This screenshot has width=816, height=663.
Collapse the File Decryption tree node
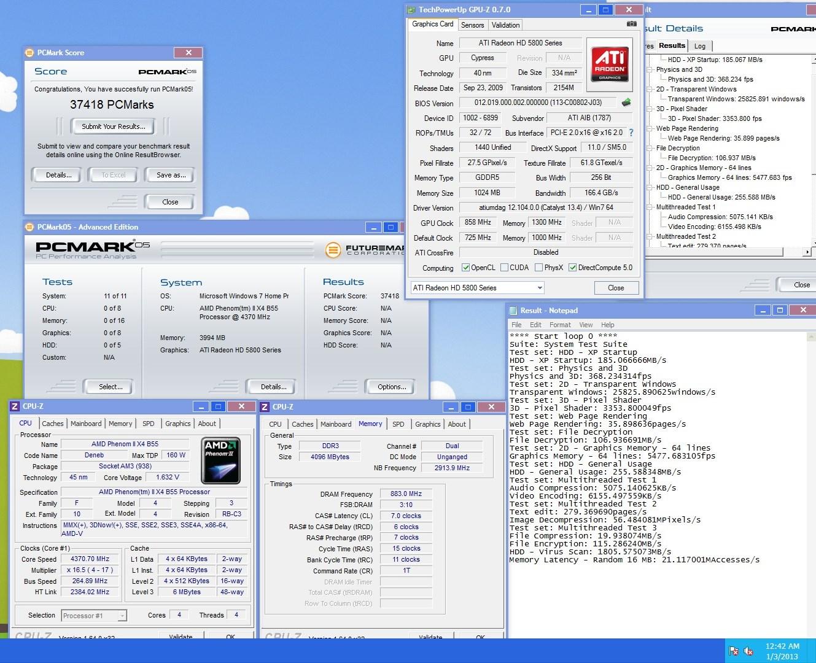click(650, 148)
